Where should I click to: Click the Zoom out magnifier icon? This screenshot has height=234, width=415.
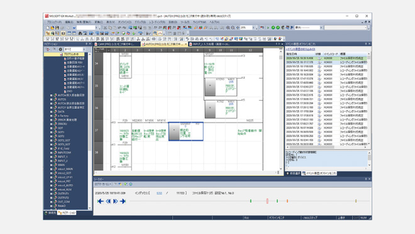pyautogui.click(x=233, y=28)
